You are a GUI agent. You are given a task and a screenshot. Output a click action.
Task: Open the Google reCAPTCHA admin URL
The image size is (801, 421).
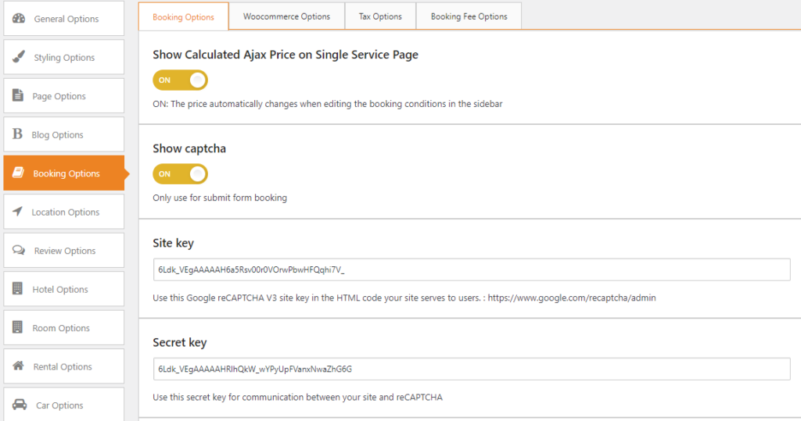(x=571, y=298)
